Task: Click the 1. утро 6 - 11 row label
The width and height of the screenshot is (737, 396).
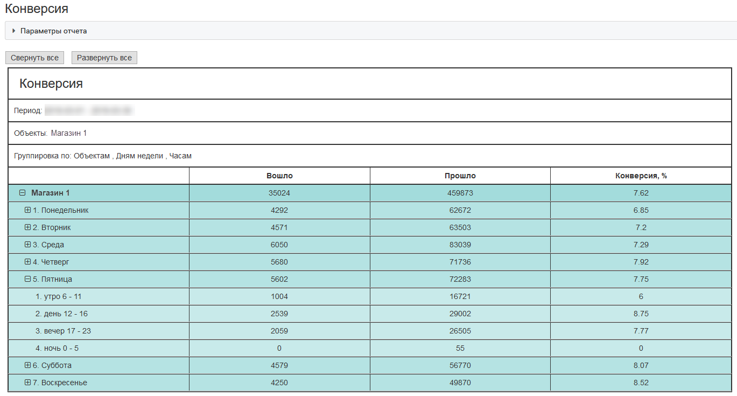Action: [59, 296]
